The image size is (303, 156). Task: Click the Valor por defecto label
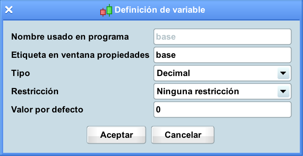tap(47, 110)
